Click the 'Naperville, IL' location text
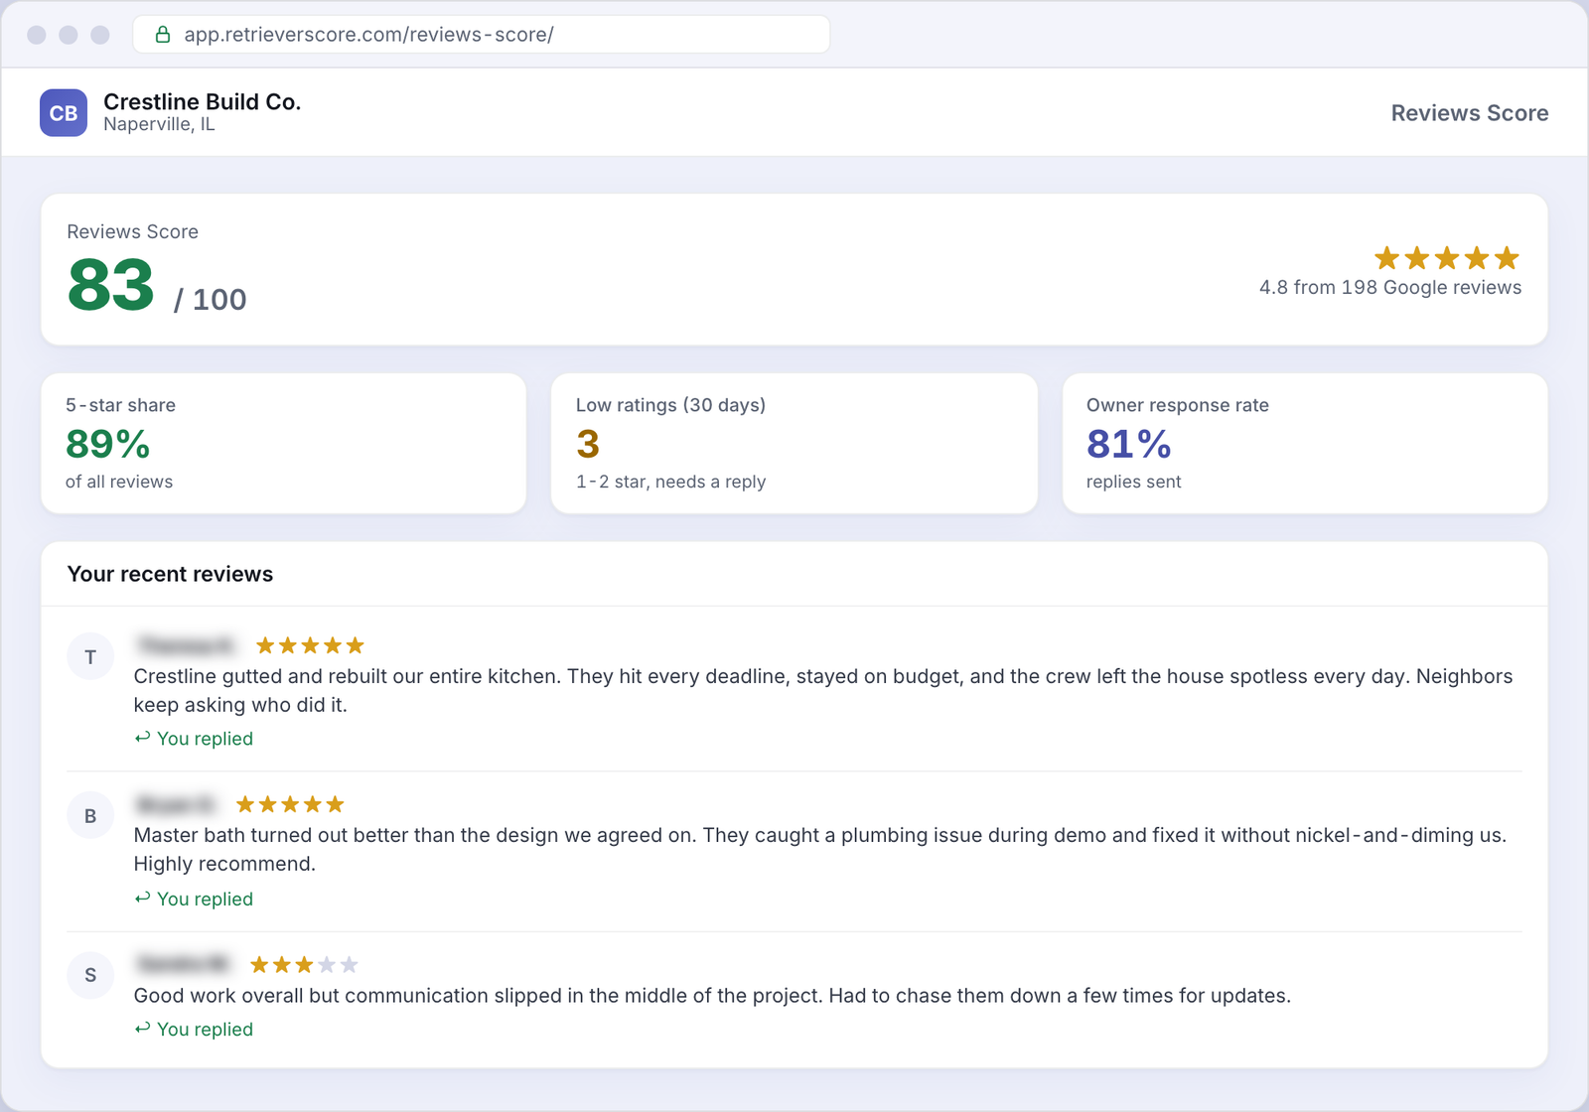Viewport: 1589px width, 1112px height. [159, 125]
